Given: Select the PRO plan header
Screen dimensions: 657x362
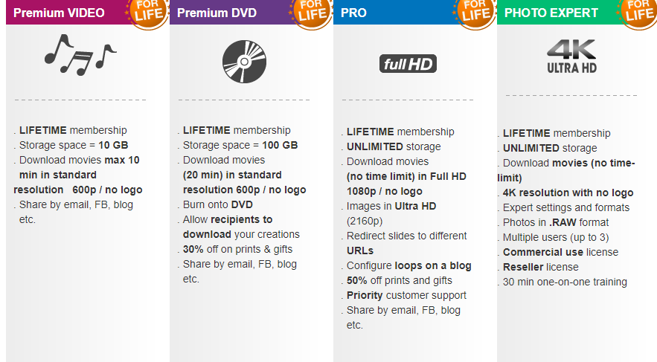Looking at the screenshot, I should click(353, 13).
